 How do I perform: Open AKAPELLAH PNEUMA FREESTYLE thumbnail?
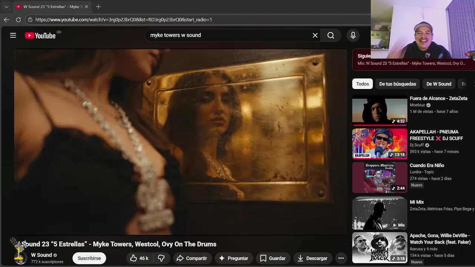point(380,144)
